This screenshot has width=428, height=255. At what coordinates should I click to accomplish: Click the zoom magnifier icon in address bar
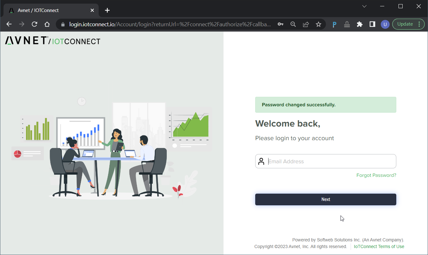(293, 24)
